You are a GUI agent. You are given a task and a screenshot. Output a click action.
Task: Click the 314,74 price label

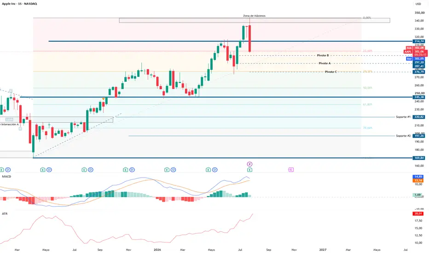tap(419, 41)
